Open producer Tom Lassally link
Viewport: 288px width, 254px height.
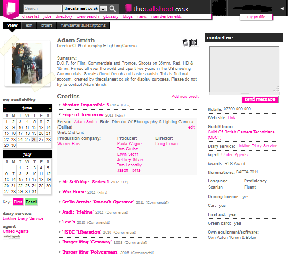pos(129,165)
